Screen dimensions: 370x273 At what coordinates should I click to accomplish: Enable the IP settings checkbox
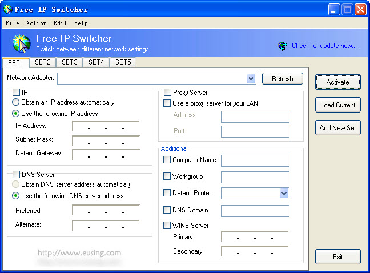click(x=16, y=93)
